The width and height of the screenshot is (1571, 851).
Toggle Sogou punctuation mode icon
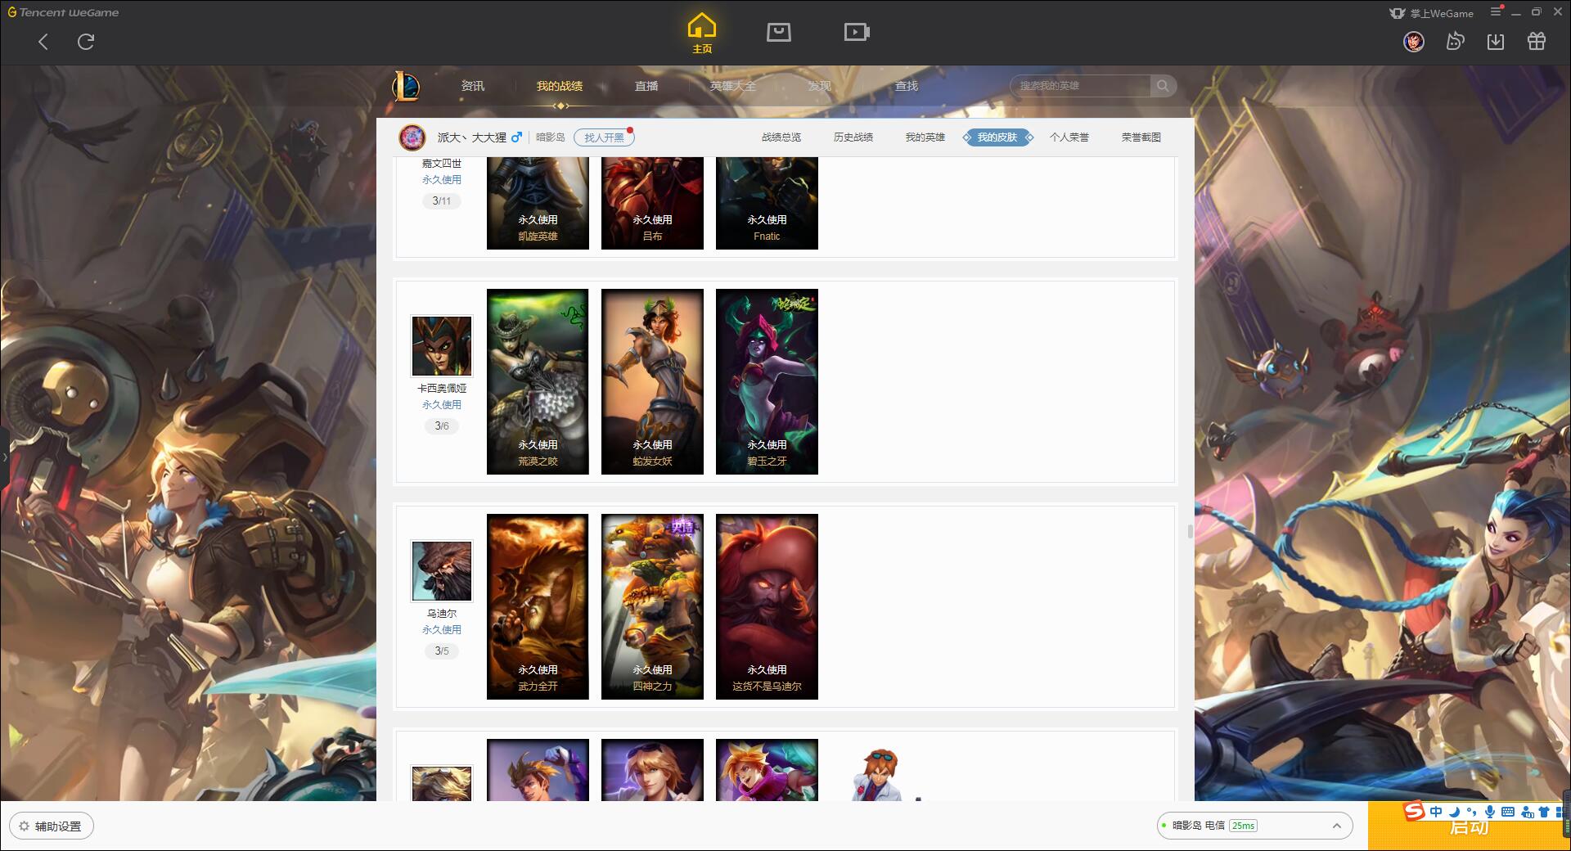pyautogui.click(x=1471, y=812)
